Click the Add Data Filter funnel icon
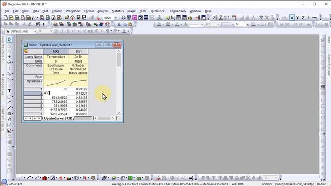 (x=261, y=18)
